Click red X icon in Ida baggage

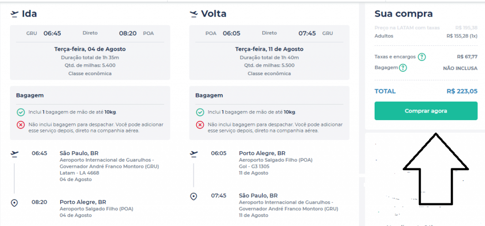pos(21,125)
